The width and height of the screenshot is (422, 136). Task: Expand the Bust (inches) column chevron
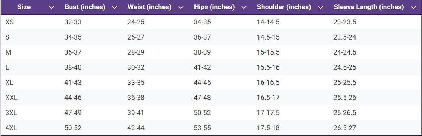[114, 7]
